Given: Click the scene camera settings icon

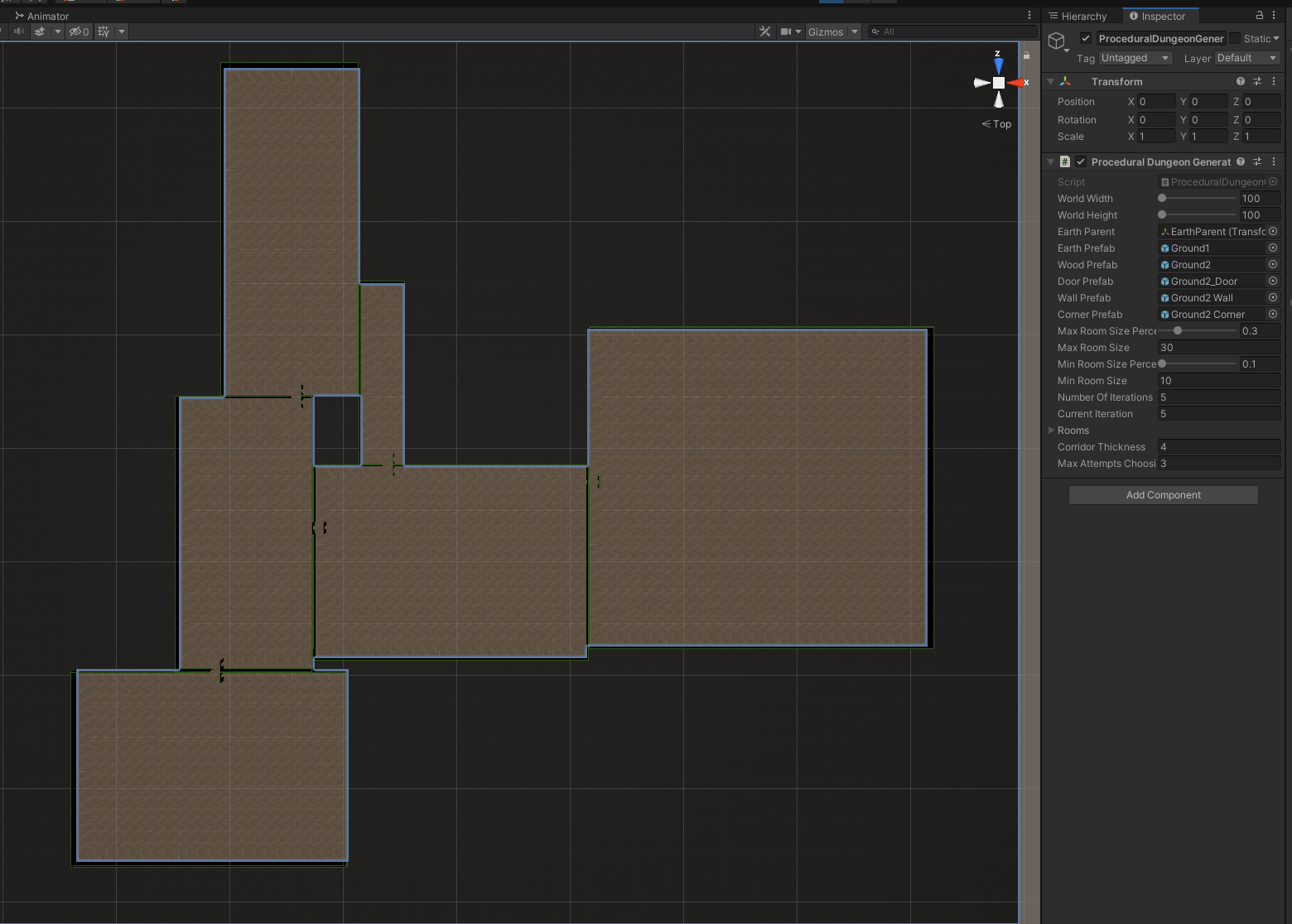Looking at the screenshot, I should click(x=785, y=31).
